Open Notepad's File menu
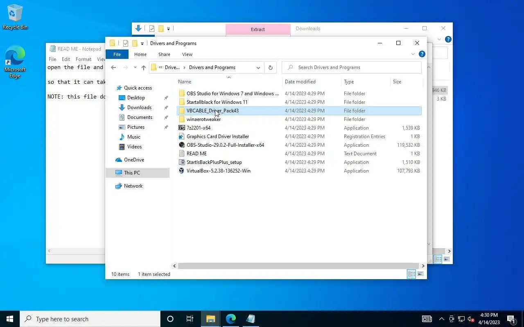Image resolution: width=524 pixels, height=327 pixels. (52, 59)
